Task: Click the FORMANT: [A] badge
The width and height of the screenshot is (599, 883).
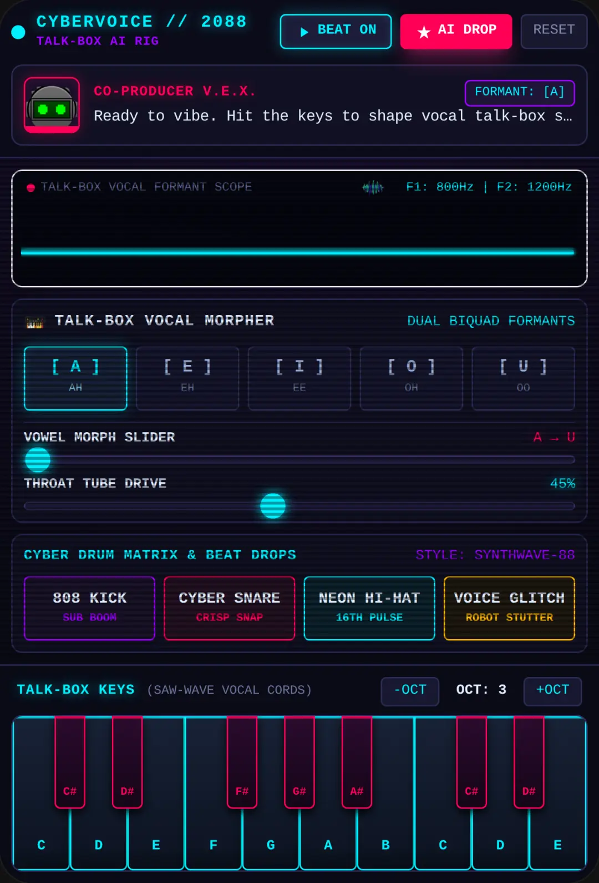Action: 520,92
